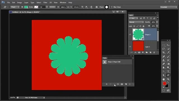Toggle pixel layer filter
The width and height of the screenshot is (179, 101).
141,18
